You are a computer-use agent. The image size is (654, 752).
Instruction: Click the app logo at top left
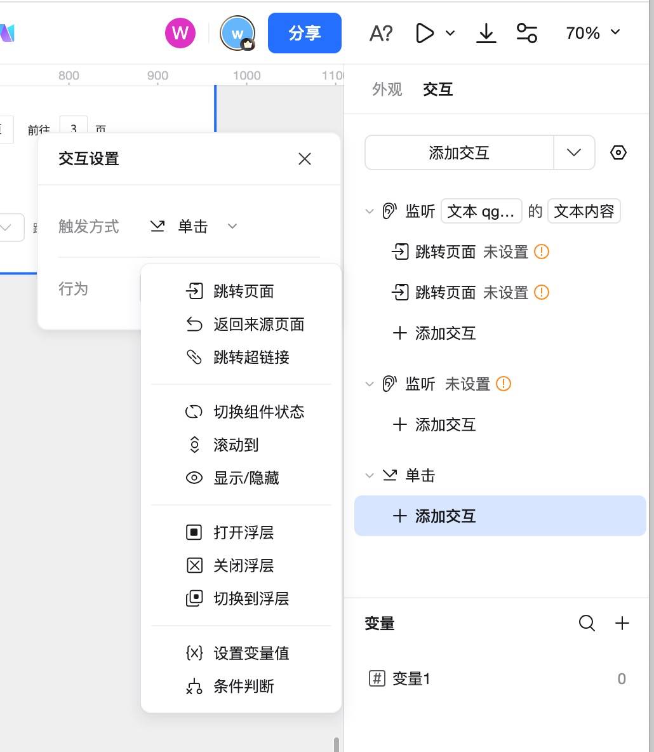tap(7, 33)
